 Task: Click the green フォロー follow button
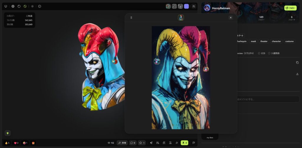(x=290, y=8)
